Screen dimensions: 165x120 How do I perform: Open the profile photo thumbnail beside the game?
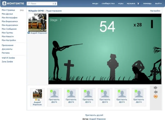[x=37, y=23]
